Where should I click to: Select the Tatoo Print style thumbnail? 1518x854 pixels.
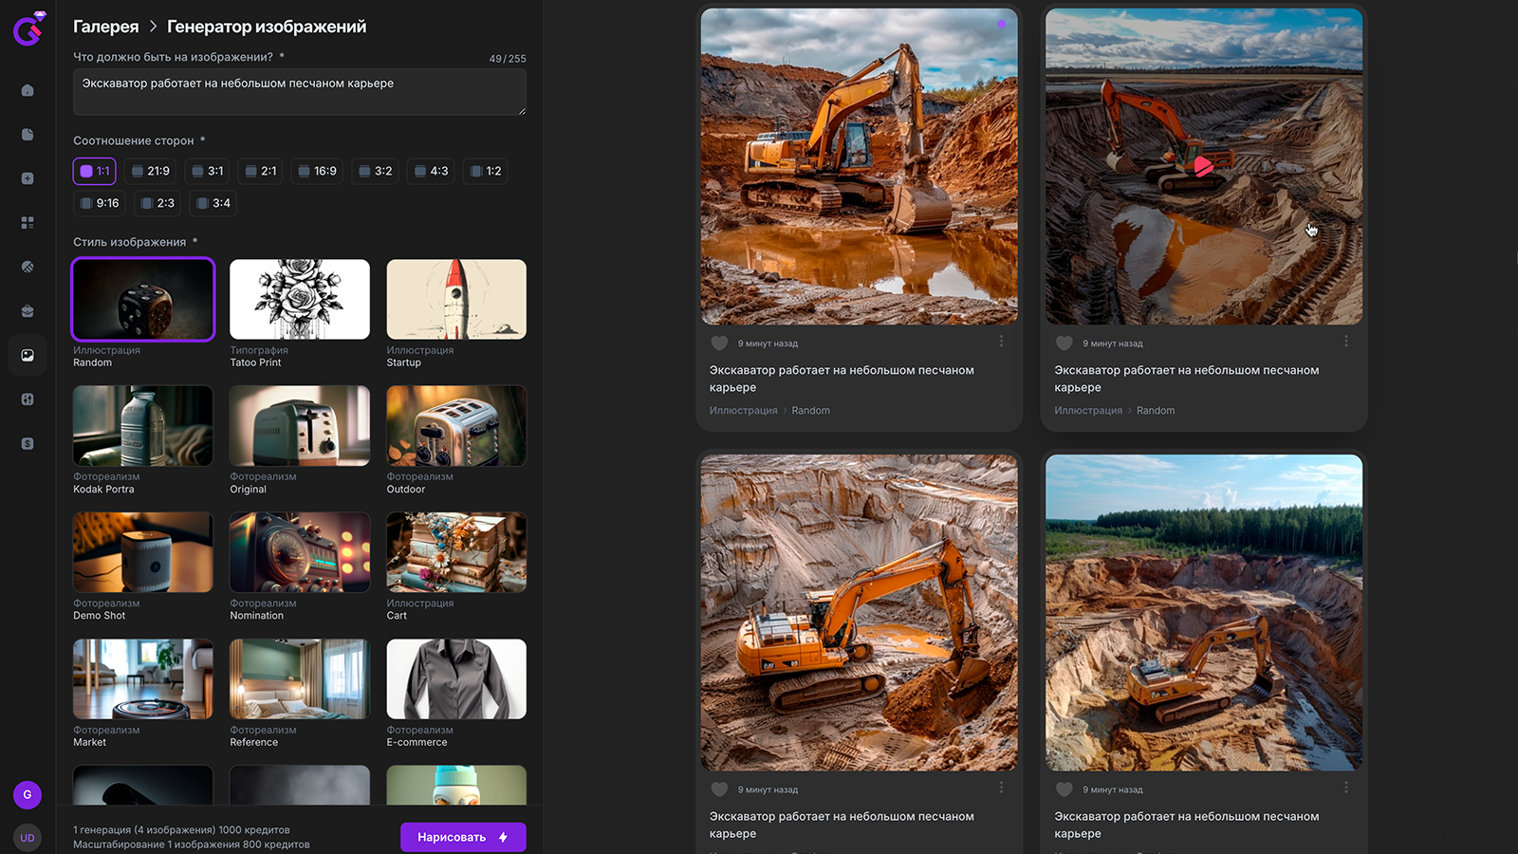[x=300, y=300]
